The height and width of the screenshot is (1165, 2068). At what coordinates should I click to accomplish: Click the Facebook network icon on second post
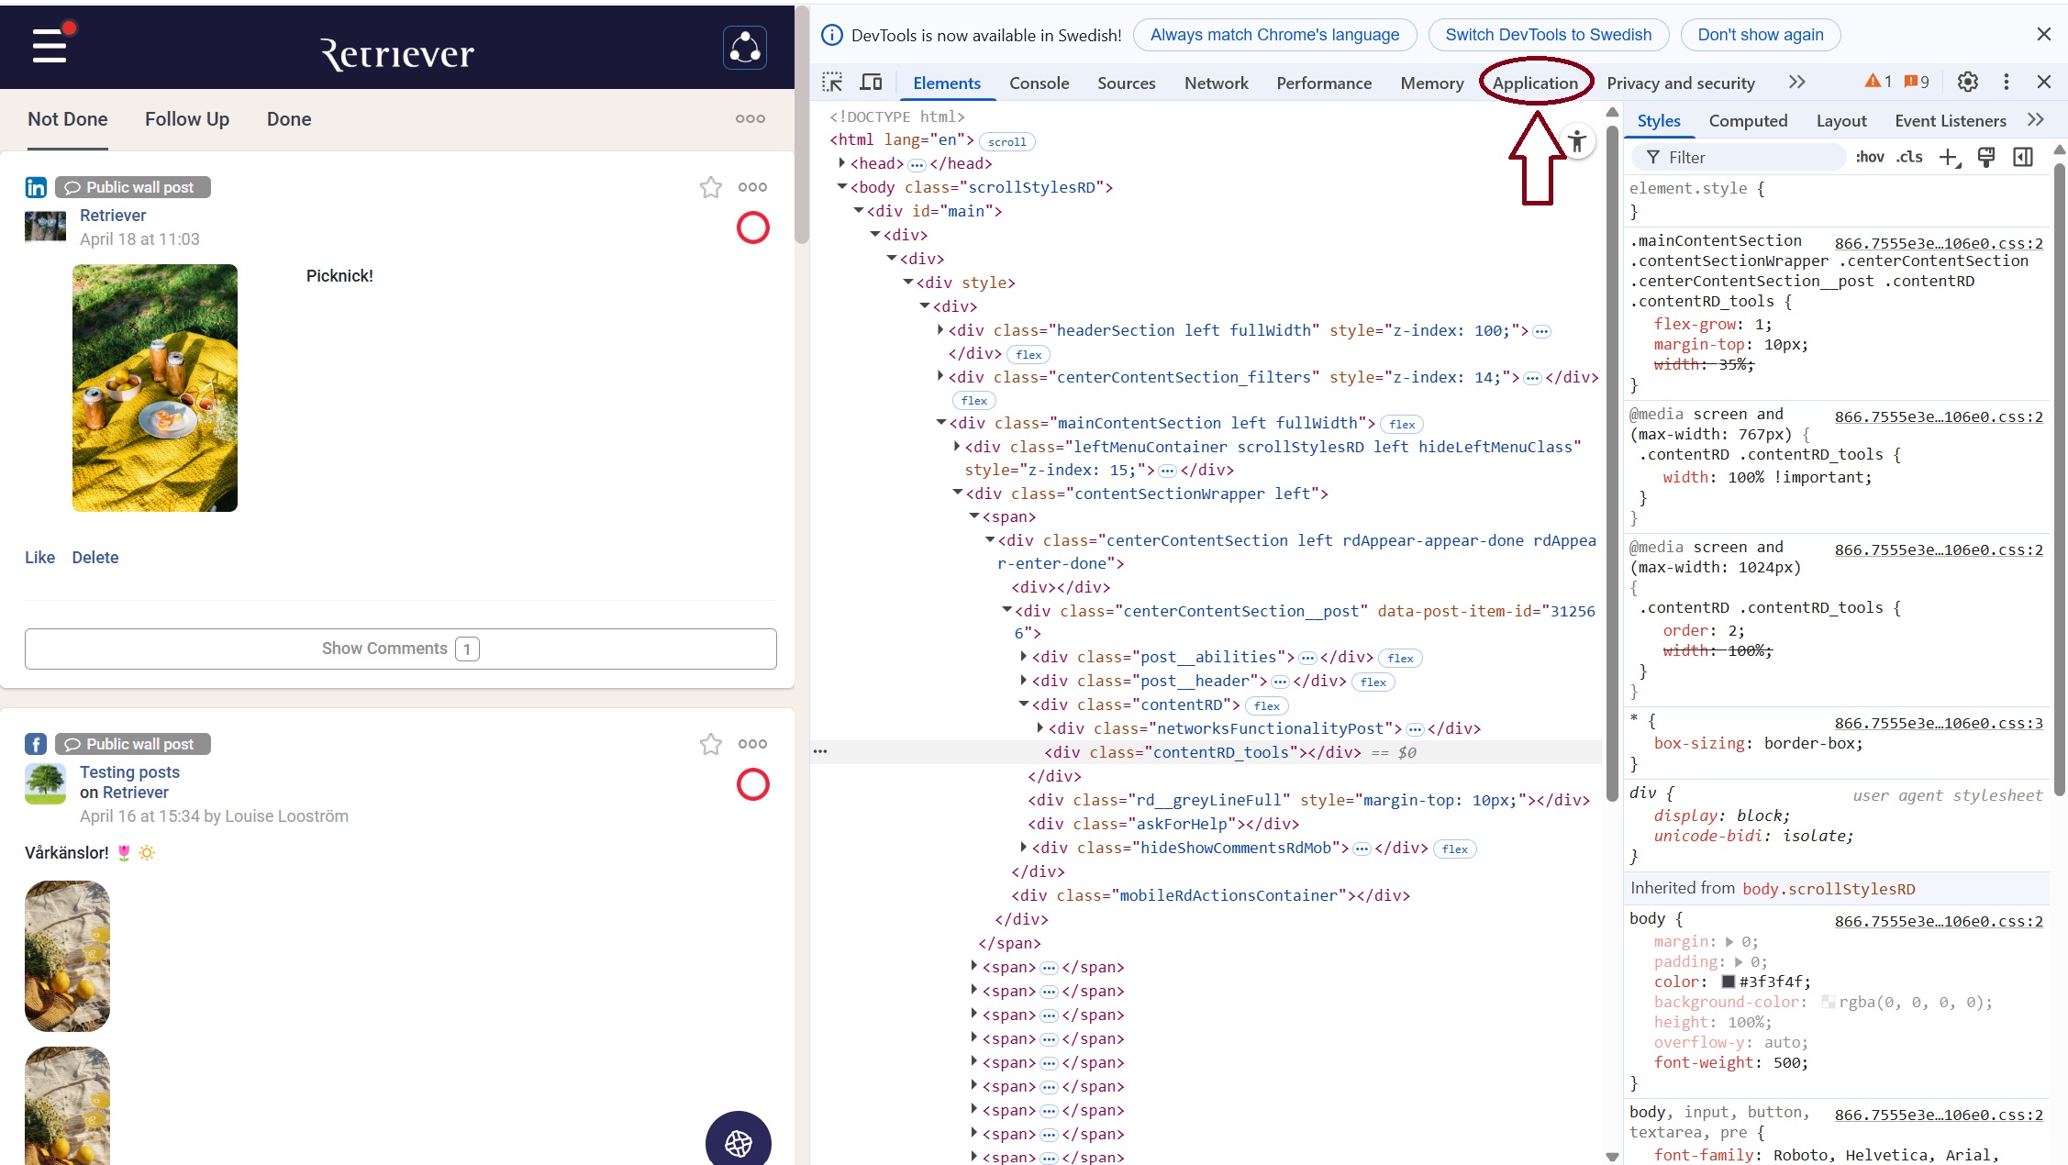36,744
